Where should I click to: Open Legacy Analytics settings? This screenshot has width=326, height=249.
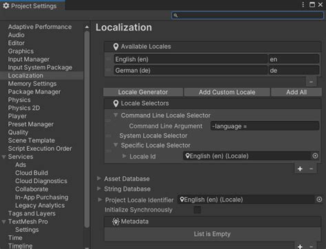point(40,206)
